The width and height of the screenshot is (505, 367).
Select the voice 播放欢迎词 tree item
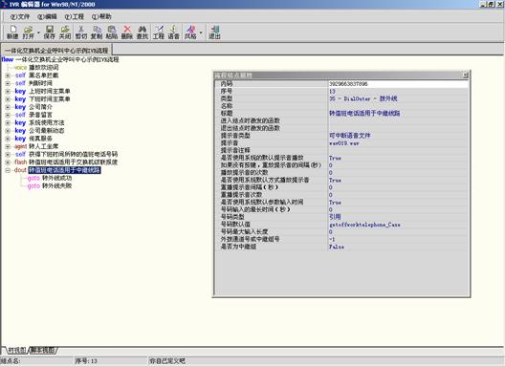pyautogui.click(x=36, y=67)
